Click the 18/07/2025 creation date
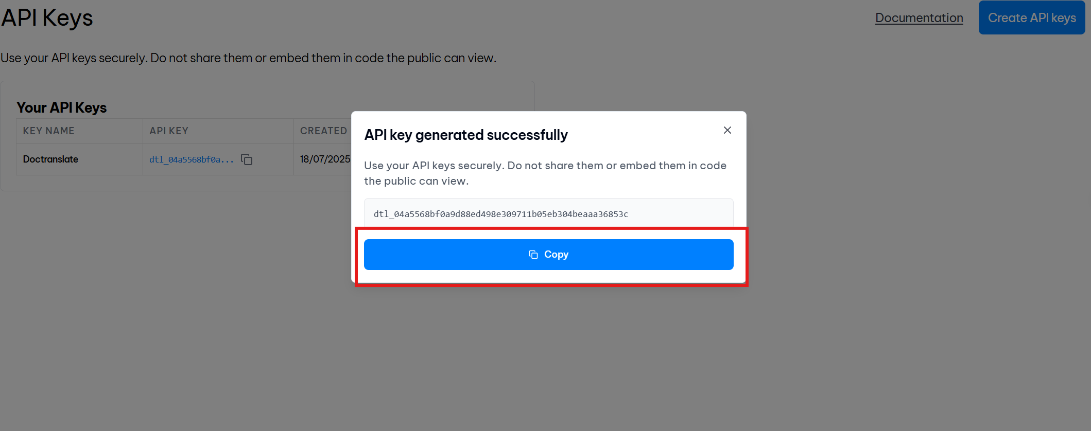The image size is (1091, 431). click(324, 159)
